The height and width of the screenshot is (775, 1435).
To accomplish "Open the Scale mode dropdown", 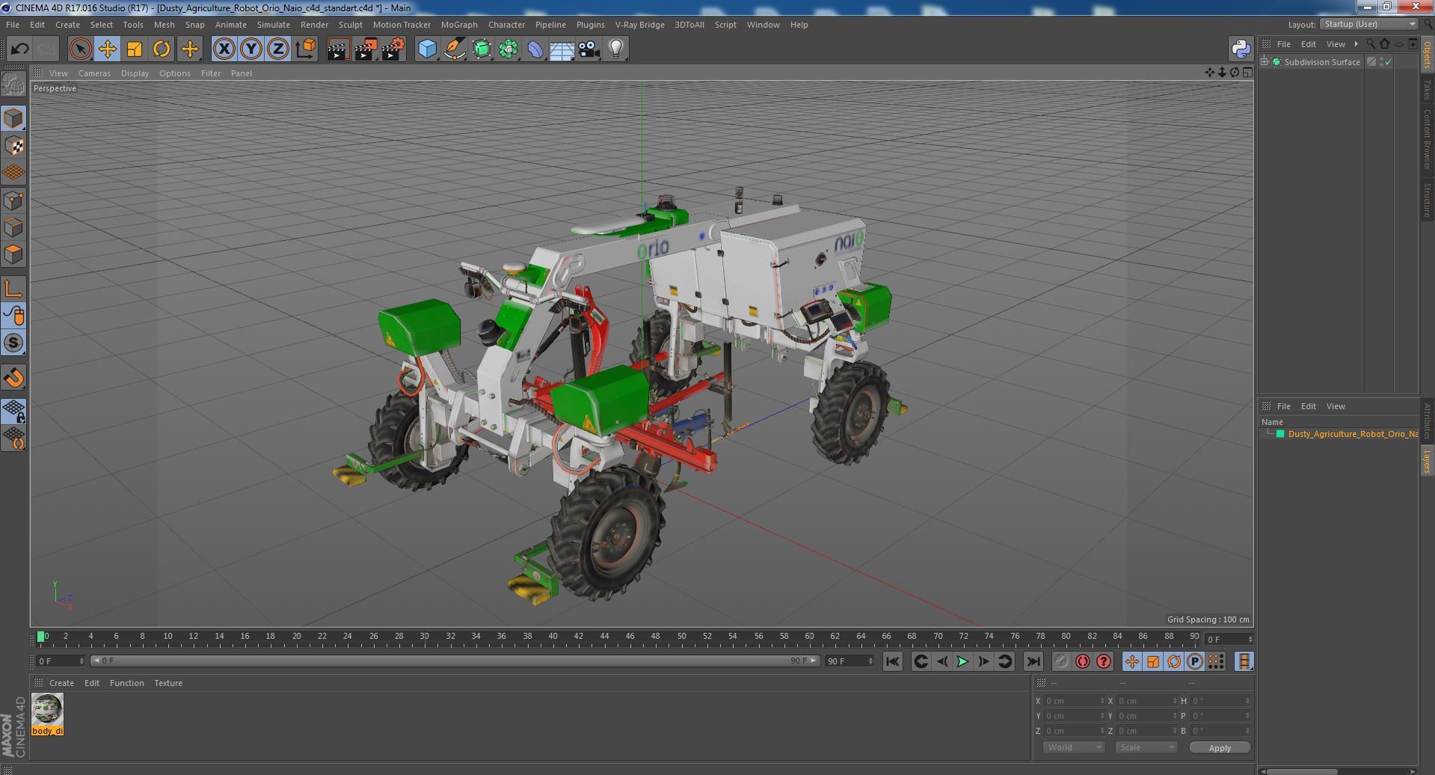I will pyautogui.click(x=1146, y=747).
